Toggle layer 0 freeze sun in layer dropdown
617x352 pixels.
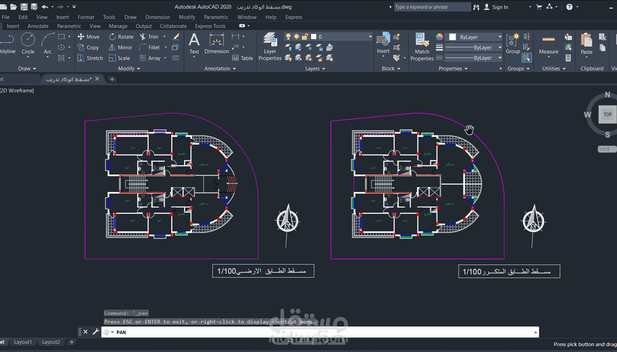pyautogui.click(x=297, y=36)
